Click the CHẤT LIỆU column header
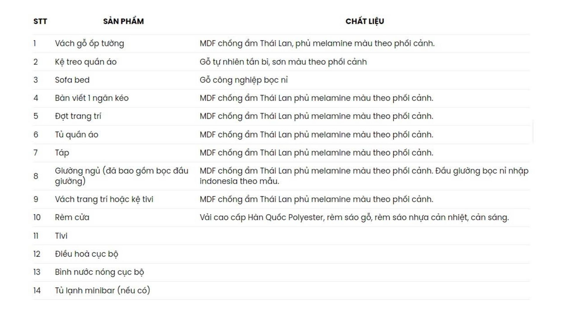 click(x=365, y=21)
